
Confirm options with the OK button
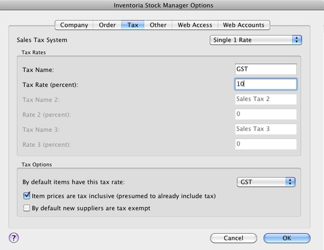(x=287, y=238)
